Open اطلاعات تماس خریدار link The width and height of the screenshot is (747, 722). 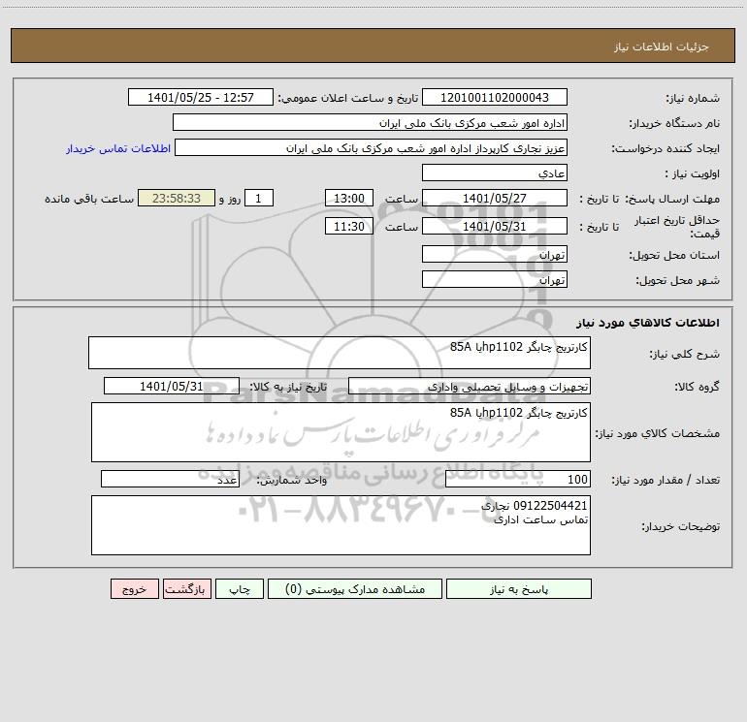[x=118, y=148]
